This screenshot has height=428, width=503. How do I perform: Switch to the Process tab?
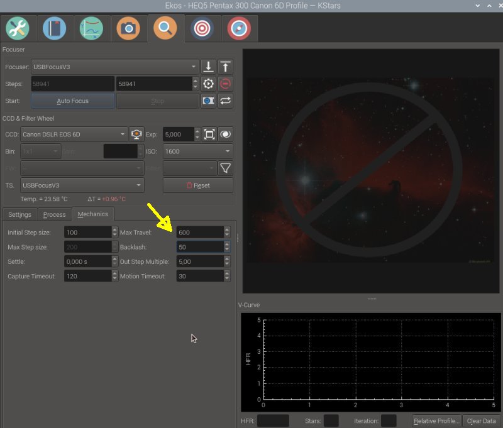55,214
